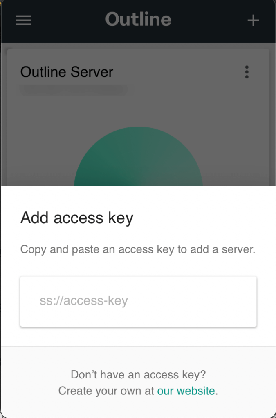Click the "Add access key" heading
276x418 pixels.
[77, 218]
